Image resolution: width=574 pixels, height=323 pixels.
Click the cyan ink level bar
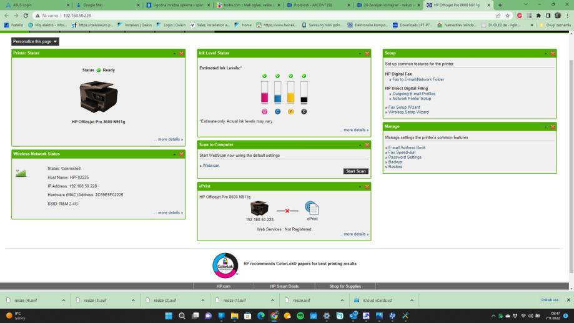[277, 92]
